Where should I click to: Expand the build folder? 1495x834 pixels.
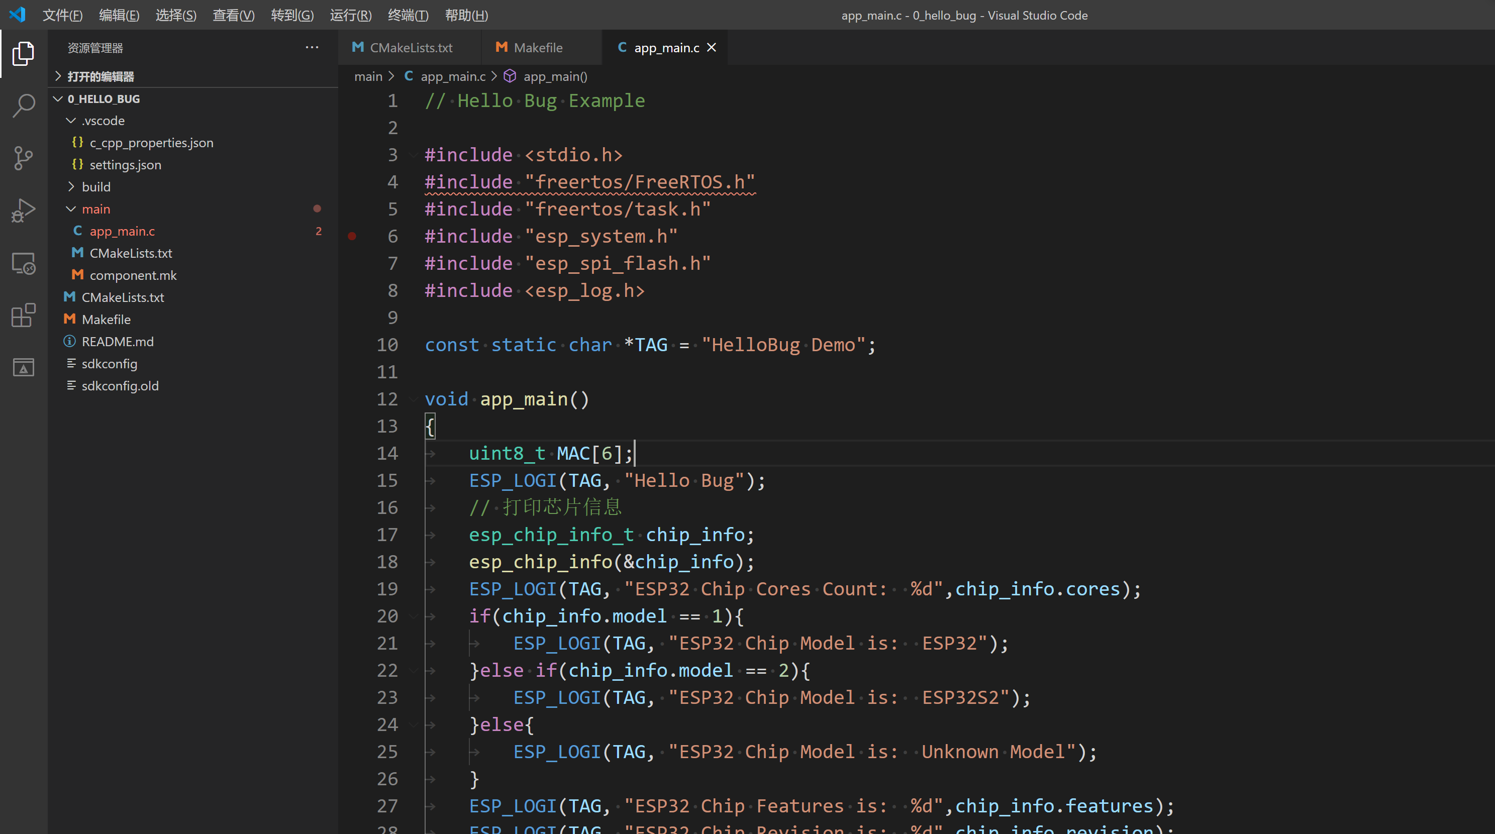pyautogui.click(x=96, y=187)
